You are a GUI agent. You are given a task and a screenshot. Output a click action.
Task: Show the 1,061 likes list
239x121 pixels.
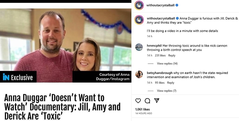point(142,109)
